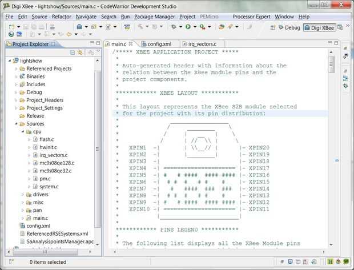Open Project Explorer view menu triangle

[x=98, y=51]
